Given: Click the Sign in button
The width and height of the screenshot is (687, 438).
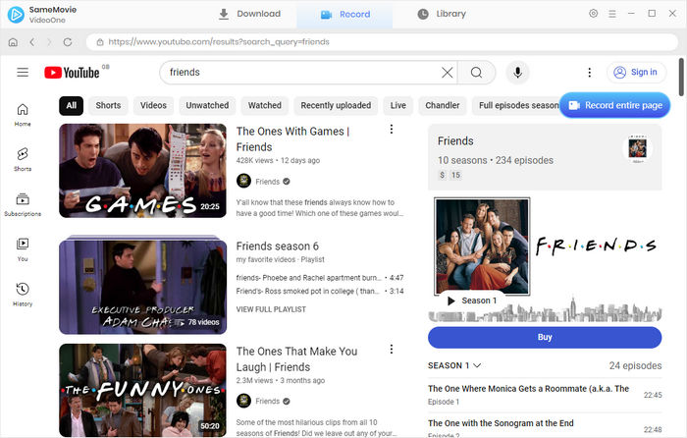Looking at the screenshot, I should pos(636,73).
